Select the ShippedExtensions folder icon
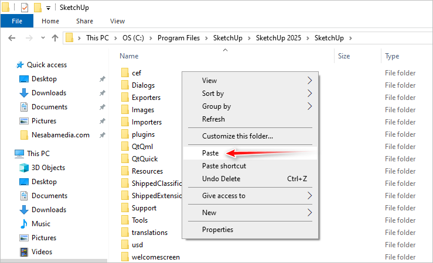 coord(125,195)
